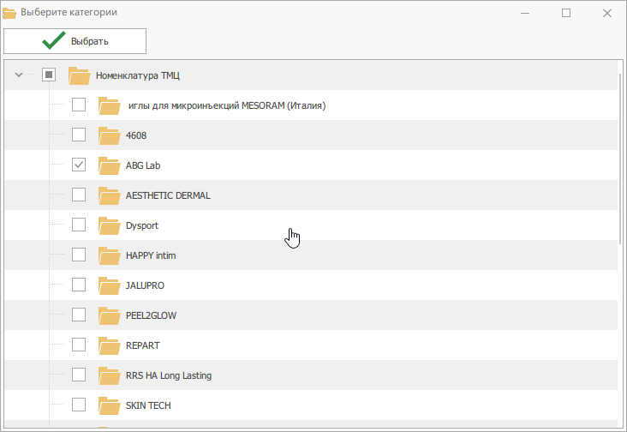Click the folder icon beside HAPPY intim

click(x=109, y=255)
